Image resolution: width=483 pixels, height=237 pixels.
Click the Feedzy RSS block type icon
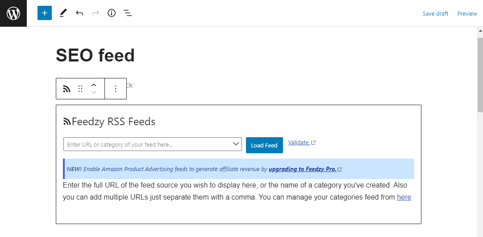click(x=67, y=89)
